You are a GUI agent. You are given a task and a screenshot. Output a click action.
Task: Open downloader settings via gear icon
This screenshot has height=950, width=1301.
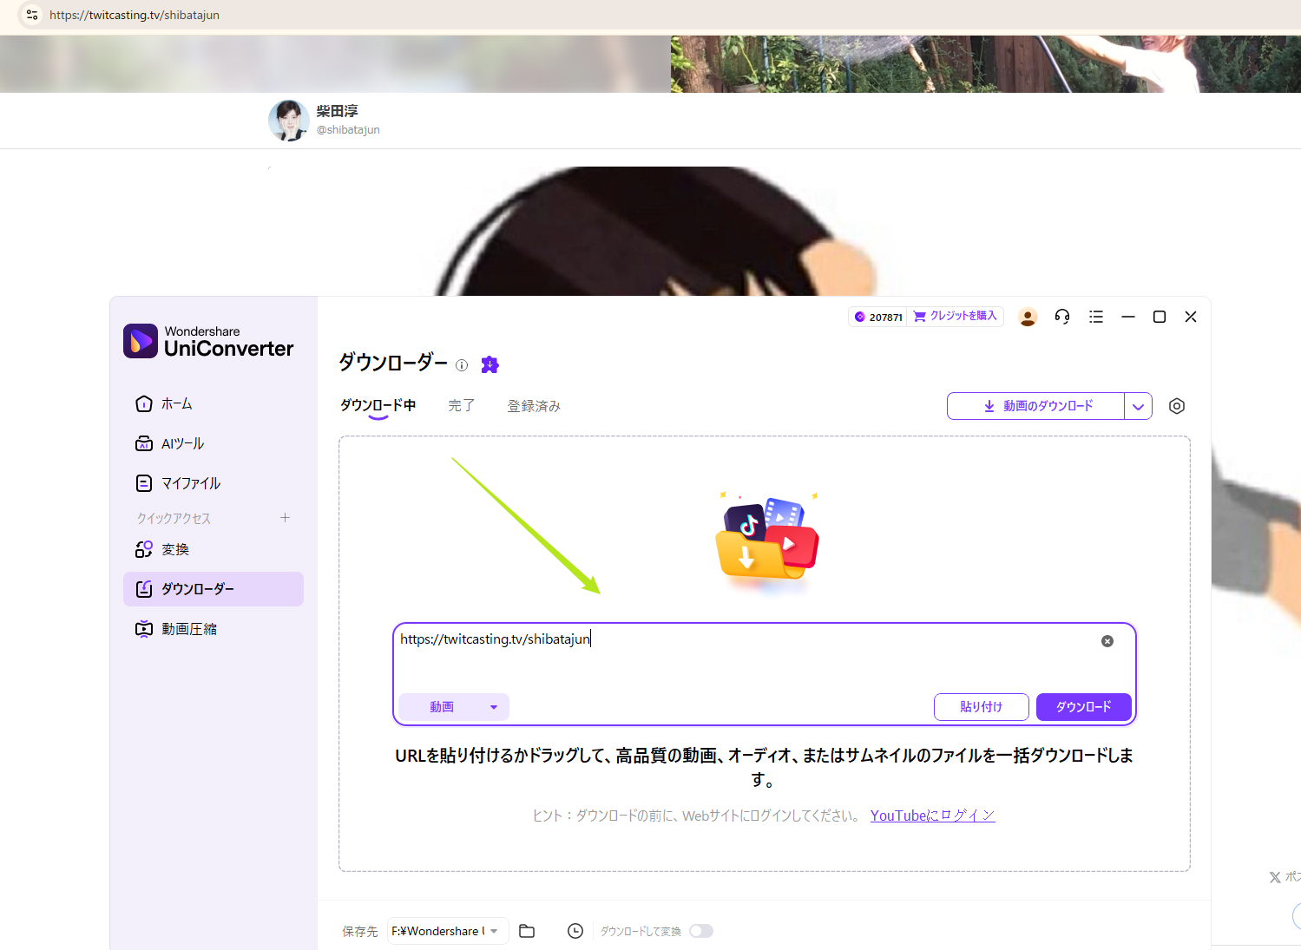(x=1176, y=405)
